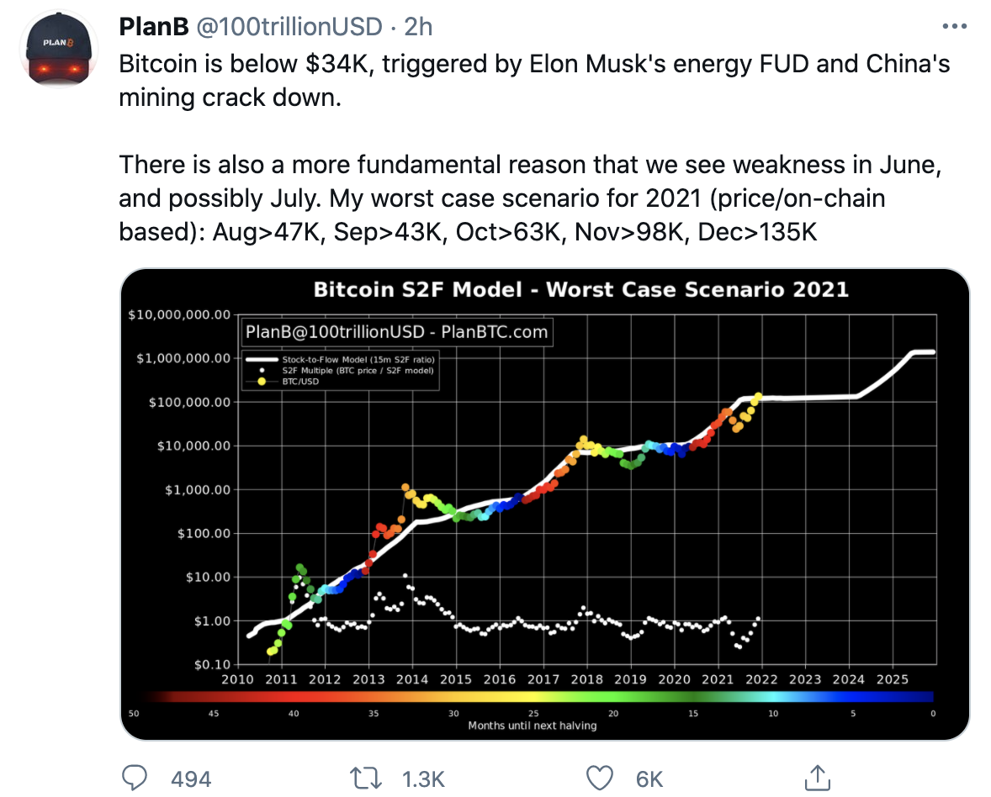Click the PlanBTC.com watermark box
Viewport: 991px width, 797px height.
(397, 331)
